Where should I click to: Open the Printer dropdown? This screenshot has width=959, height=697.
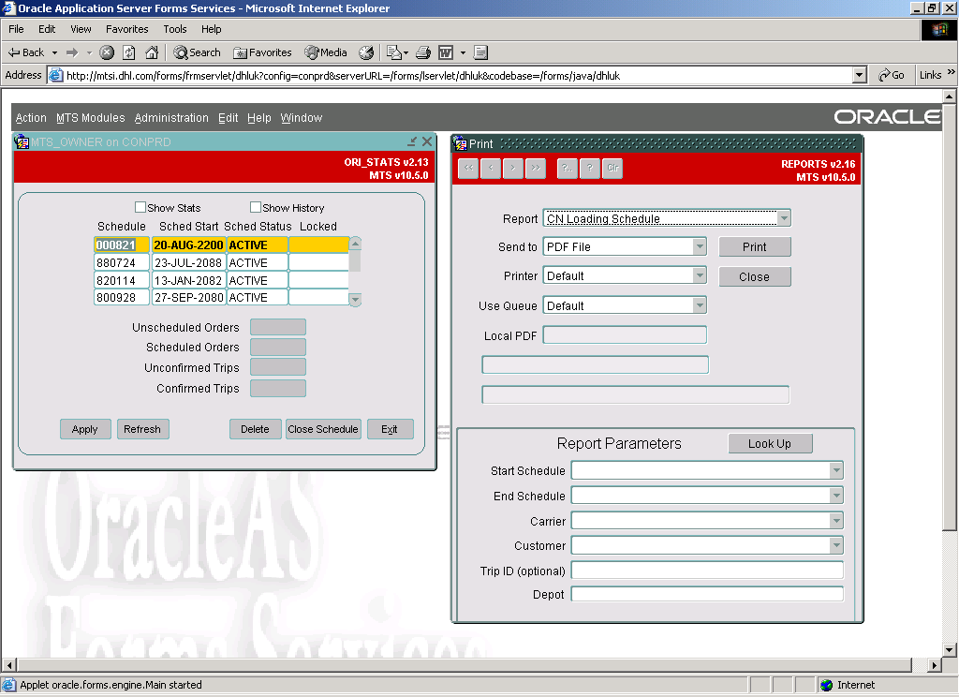[700, 276]
